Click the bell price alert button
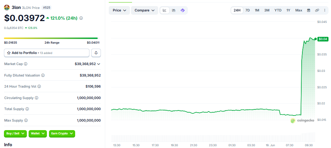 (96, 53)
